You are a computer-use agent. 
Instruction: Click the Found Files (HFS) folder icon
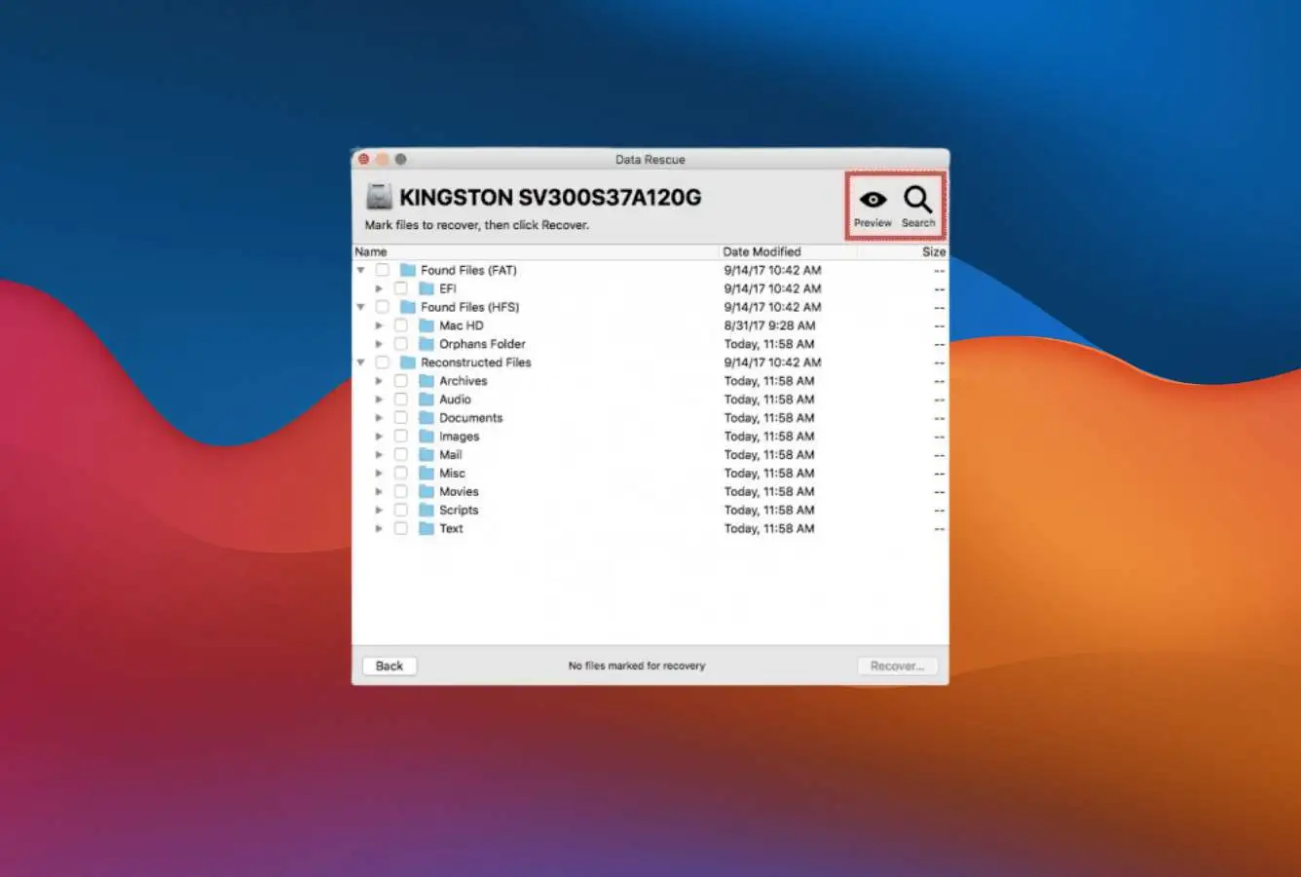[x=408, y=307]
